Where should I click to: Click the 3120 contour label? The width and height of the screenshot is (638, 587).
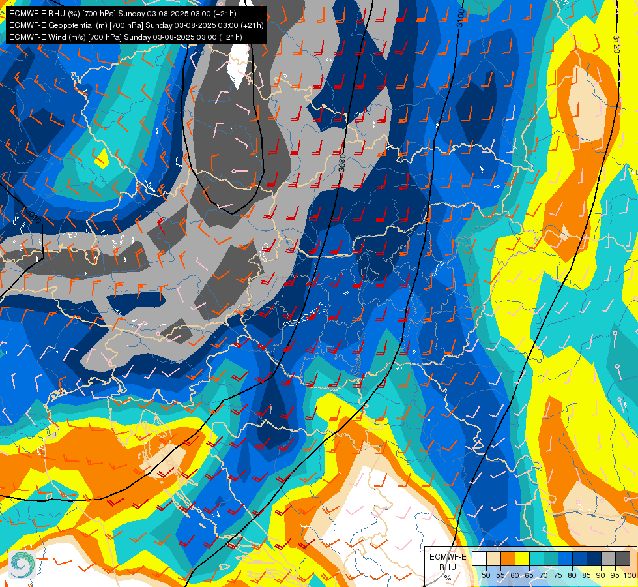616,44
